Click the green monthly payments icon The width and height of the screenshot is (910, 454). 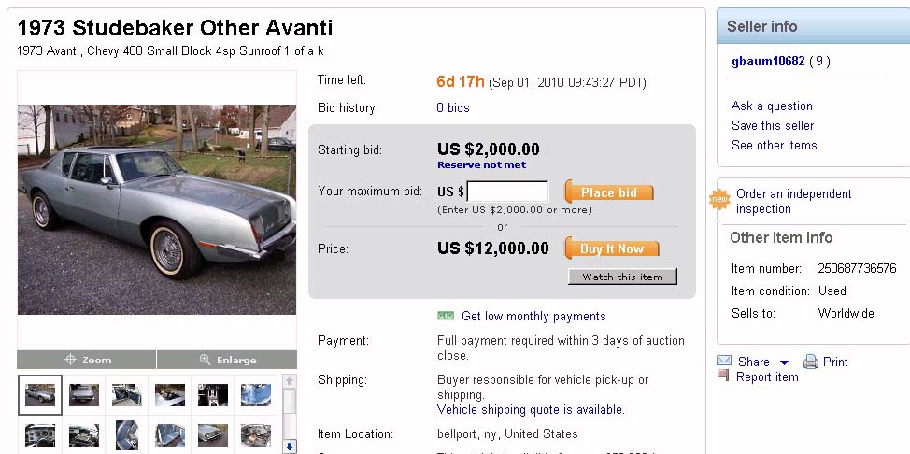(446, 316)
